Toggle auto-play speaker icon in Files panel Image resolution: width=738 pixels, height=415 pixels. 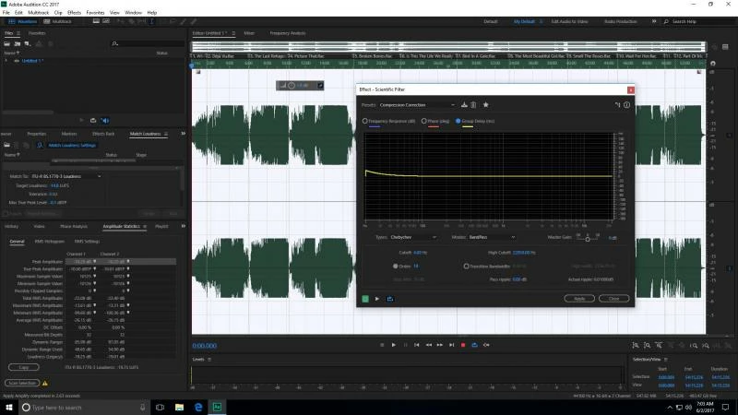pyautogui.click(x=105, y=121)
